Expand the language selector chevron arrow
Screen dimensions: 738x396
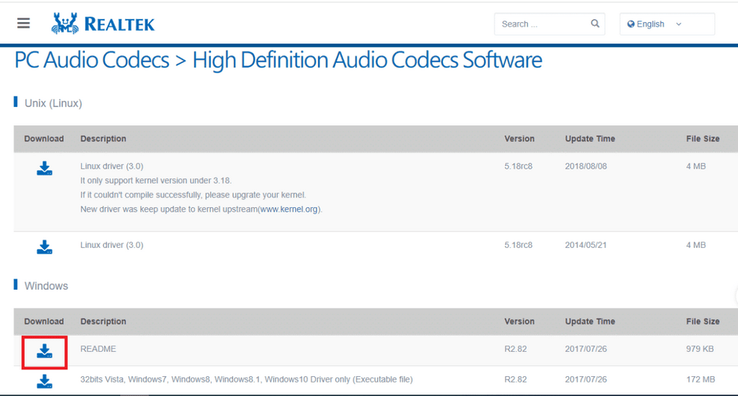click(679, 24)
